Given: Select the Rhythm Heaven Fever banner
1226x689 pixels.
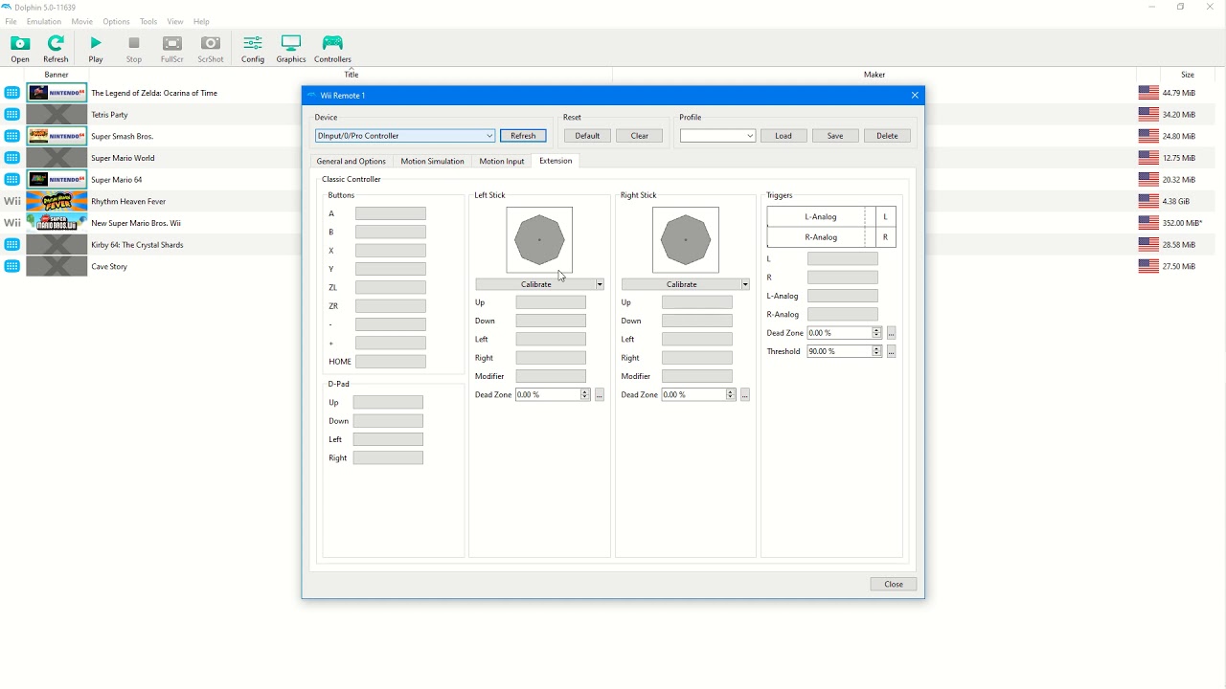Looking at the screenshot, I should click(x=57, y=201).
